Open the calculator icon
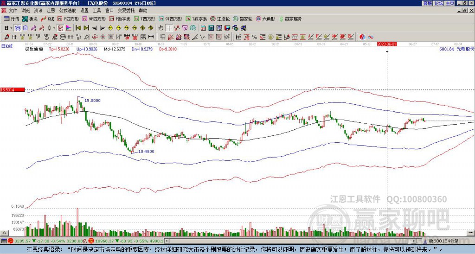 click(211, 28)
